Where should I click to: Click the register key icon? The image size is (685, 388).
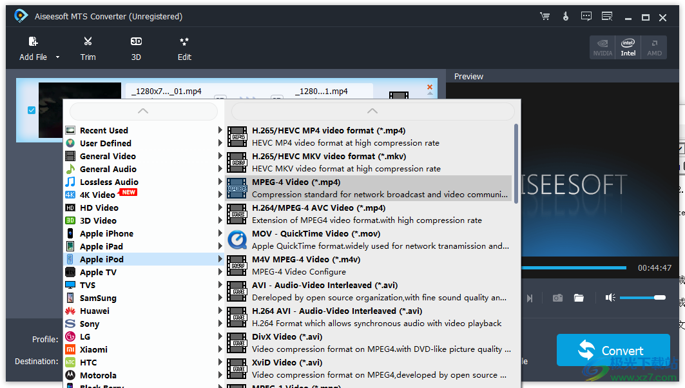point(566,17)
